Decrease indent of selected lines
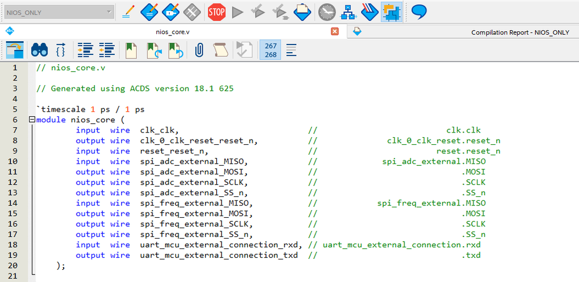Viewport: 579px width, 282px height. [x=107, y=50]
